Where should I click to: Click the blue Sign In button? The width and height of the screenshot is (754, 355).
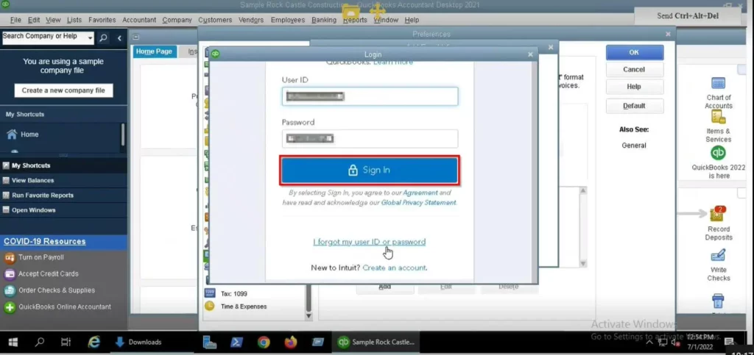tap(370, 171)
